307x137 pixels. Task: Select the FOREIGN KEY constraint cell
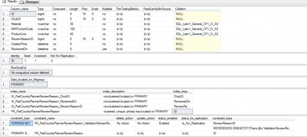21,123
